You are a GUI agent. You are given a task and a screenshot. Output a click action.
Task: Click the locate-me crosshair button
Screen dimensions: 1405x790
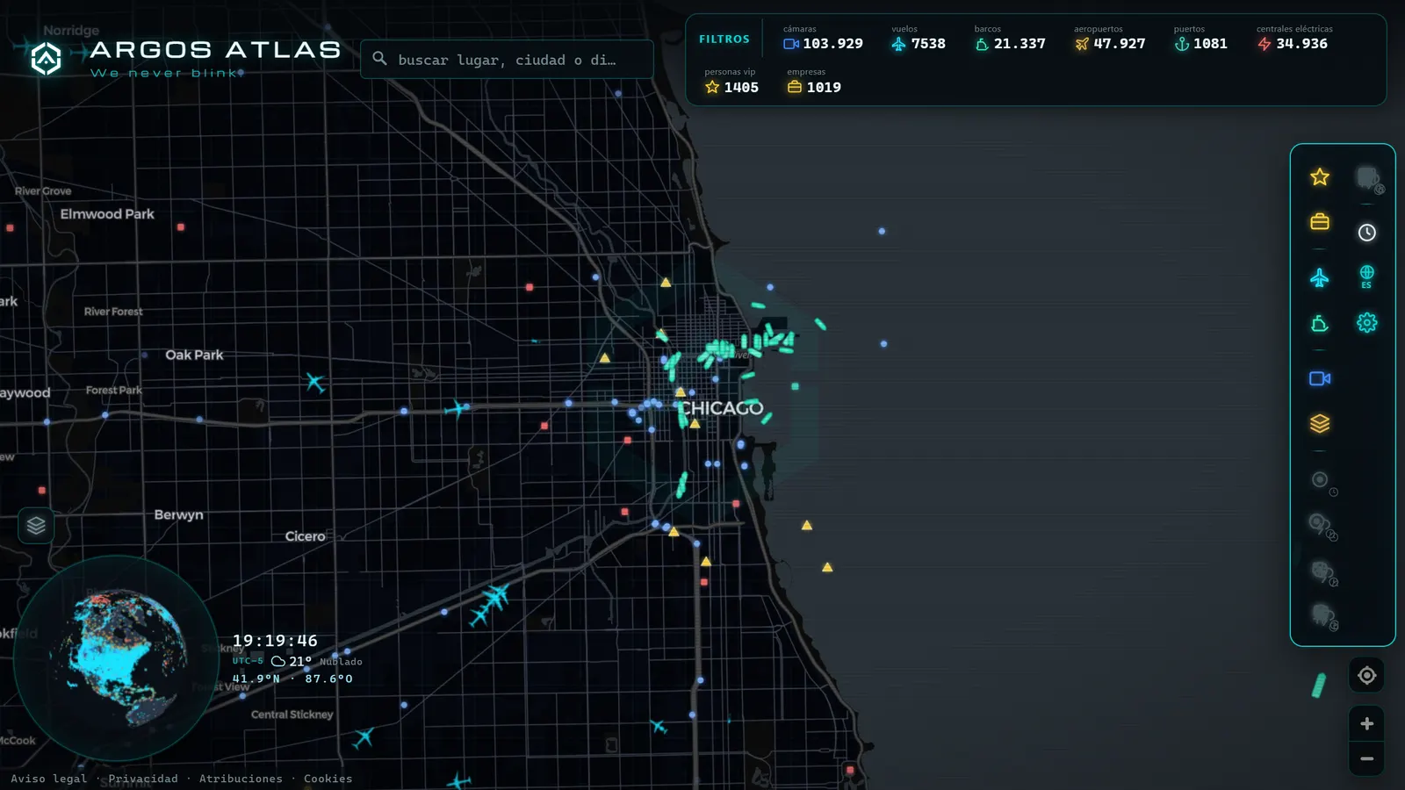point(1366,676)
